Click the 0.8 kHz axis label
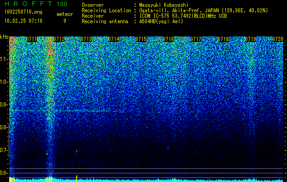This screenshot has height=182, width=287. (x=4, y=127)
